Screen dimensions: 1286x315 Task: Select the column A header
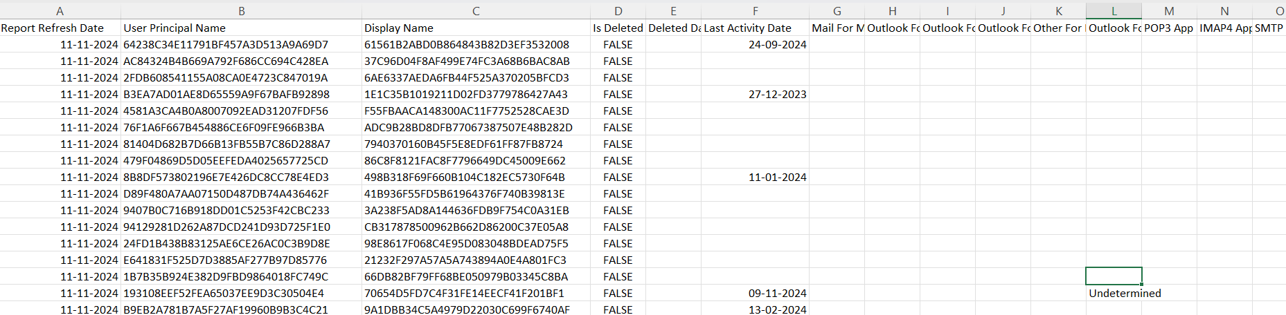tap(60, 11)
